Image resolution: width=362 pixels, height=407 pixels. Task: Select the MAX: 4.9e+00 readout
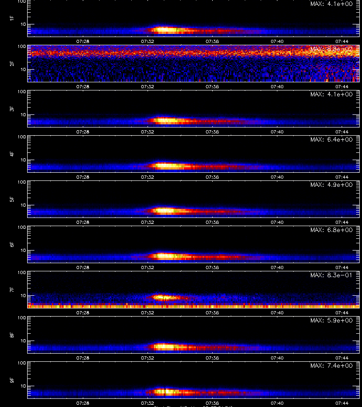[331, 185]
